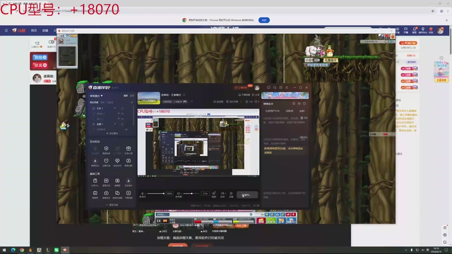
Task: Open 全站榜 ranking link
Action: click(x=218, y=102)
